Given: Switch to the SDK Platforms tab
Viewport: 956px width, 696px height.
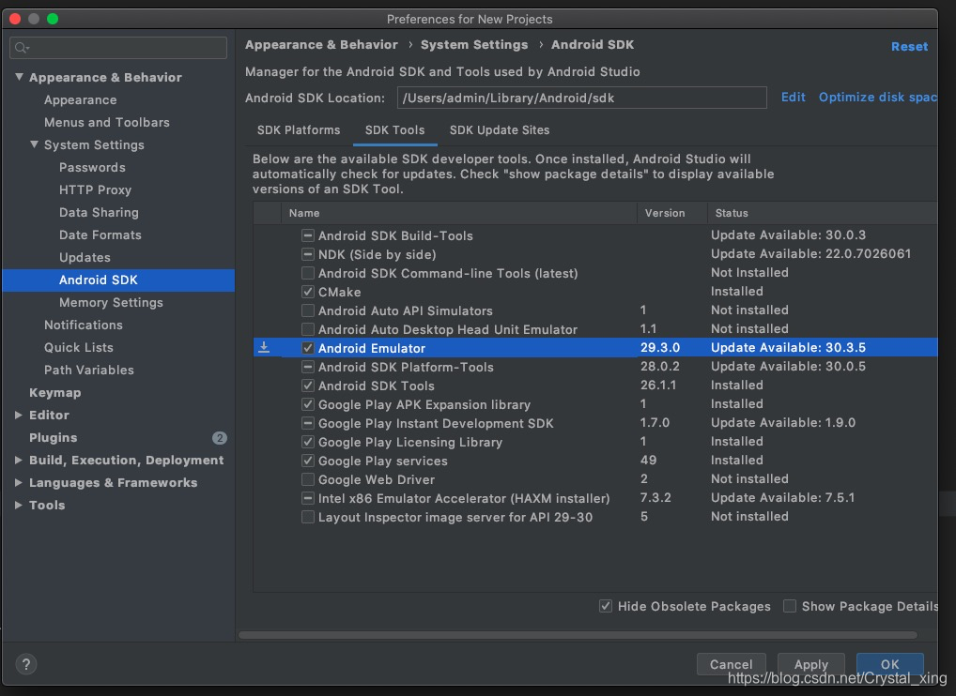Looking at the screenshot, I should (299, 130).
